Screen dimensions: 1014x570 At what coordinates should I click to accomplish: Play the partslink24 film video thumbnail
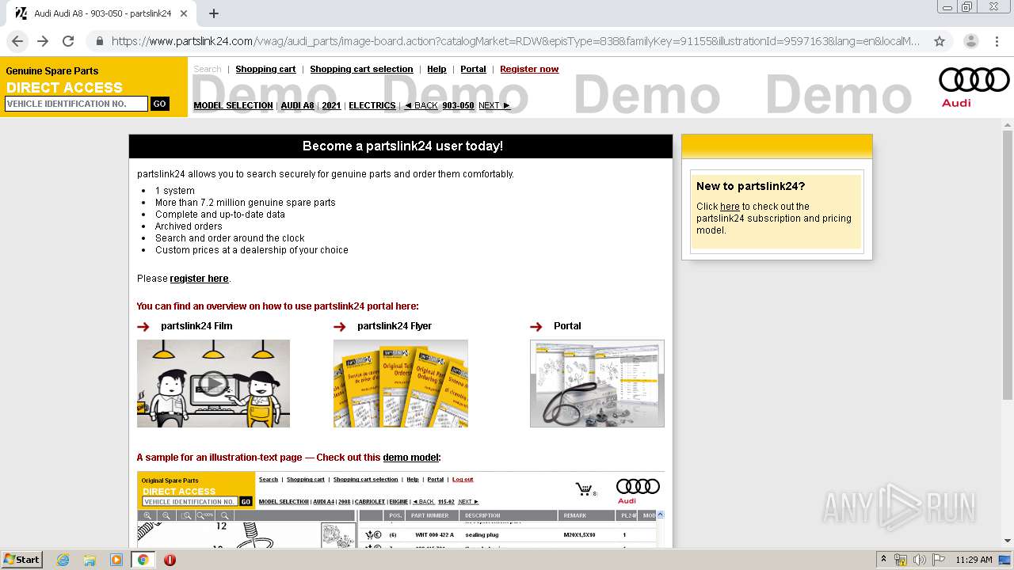pyautogui.click(x=213, y=384)
